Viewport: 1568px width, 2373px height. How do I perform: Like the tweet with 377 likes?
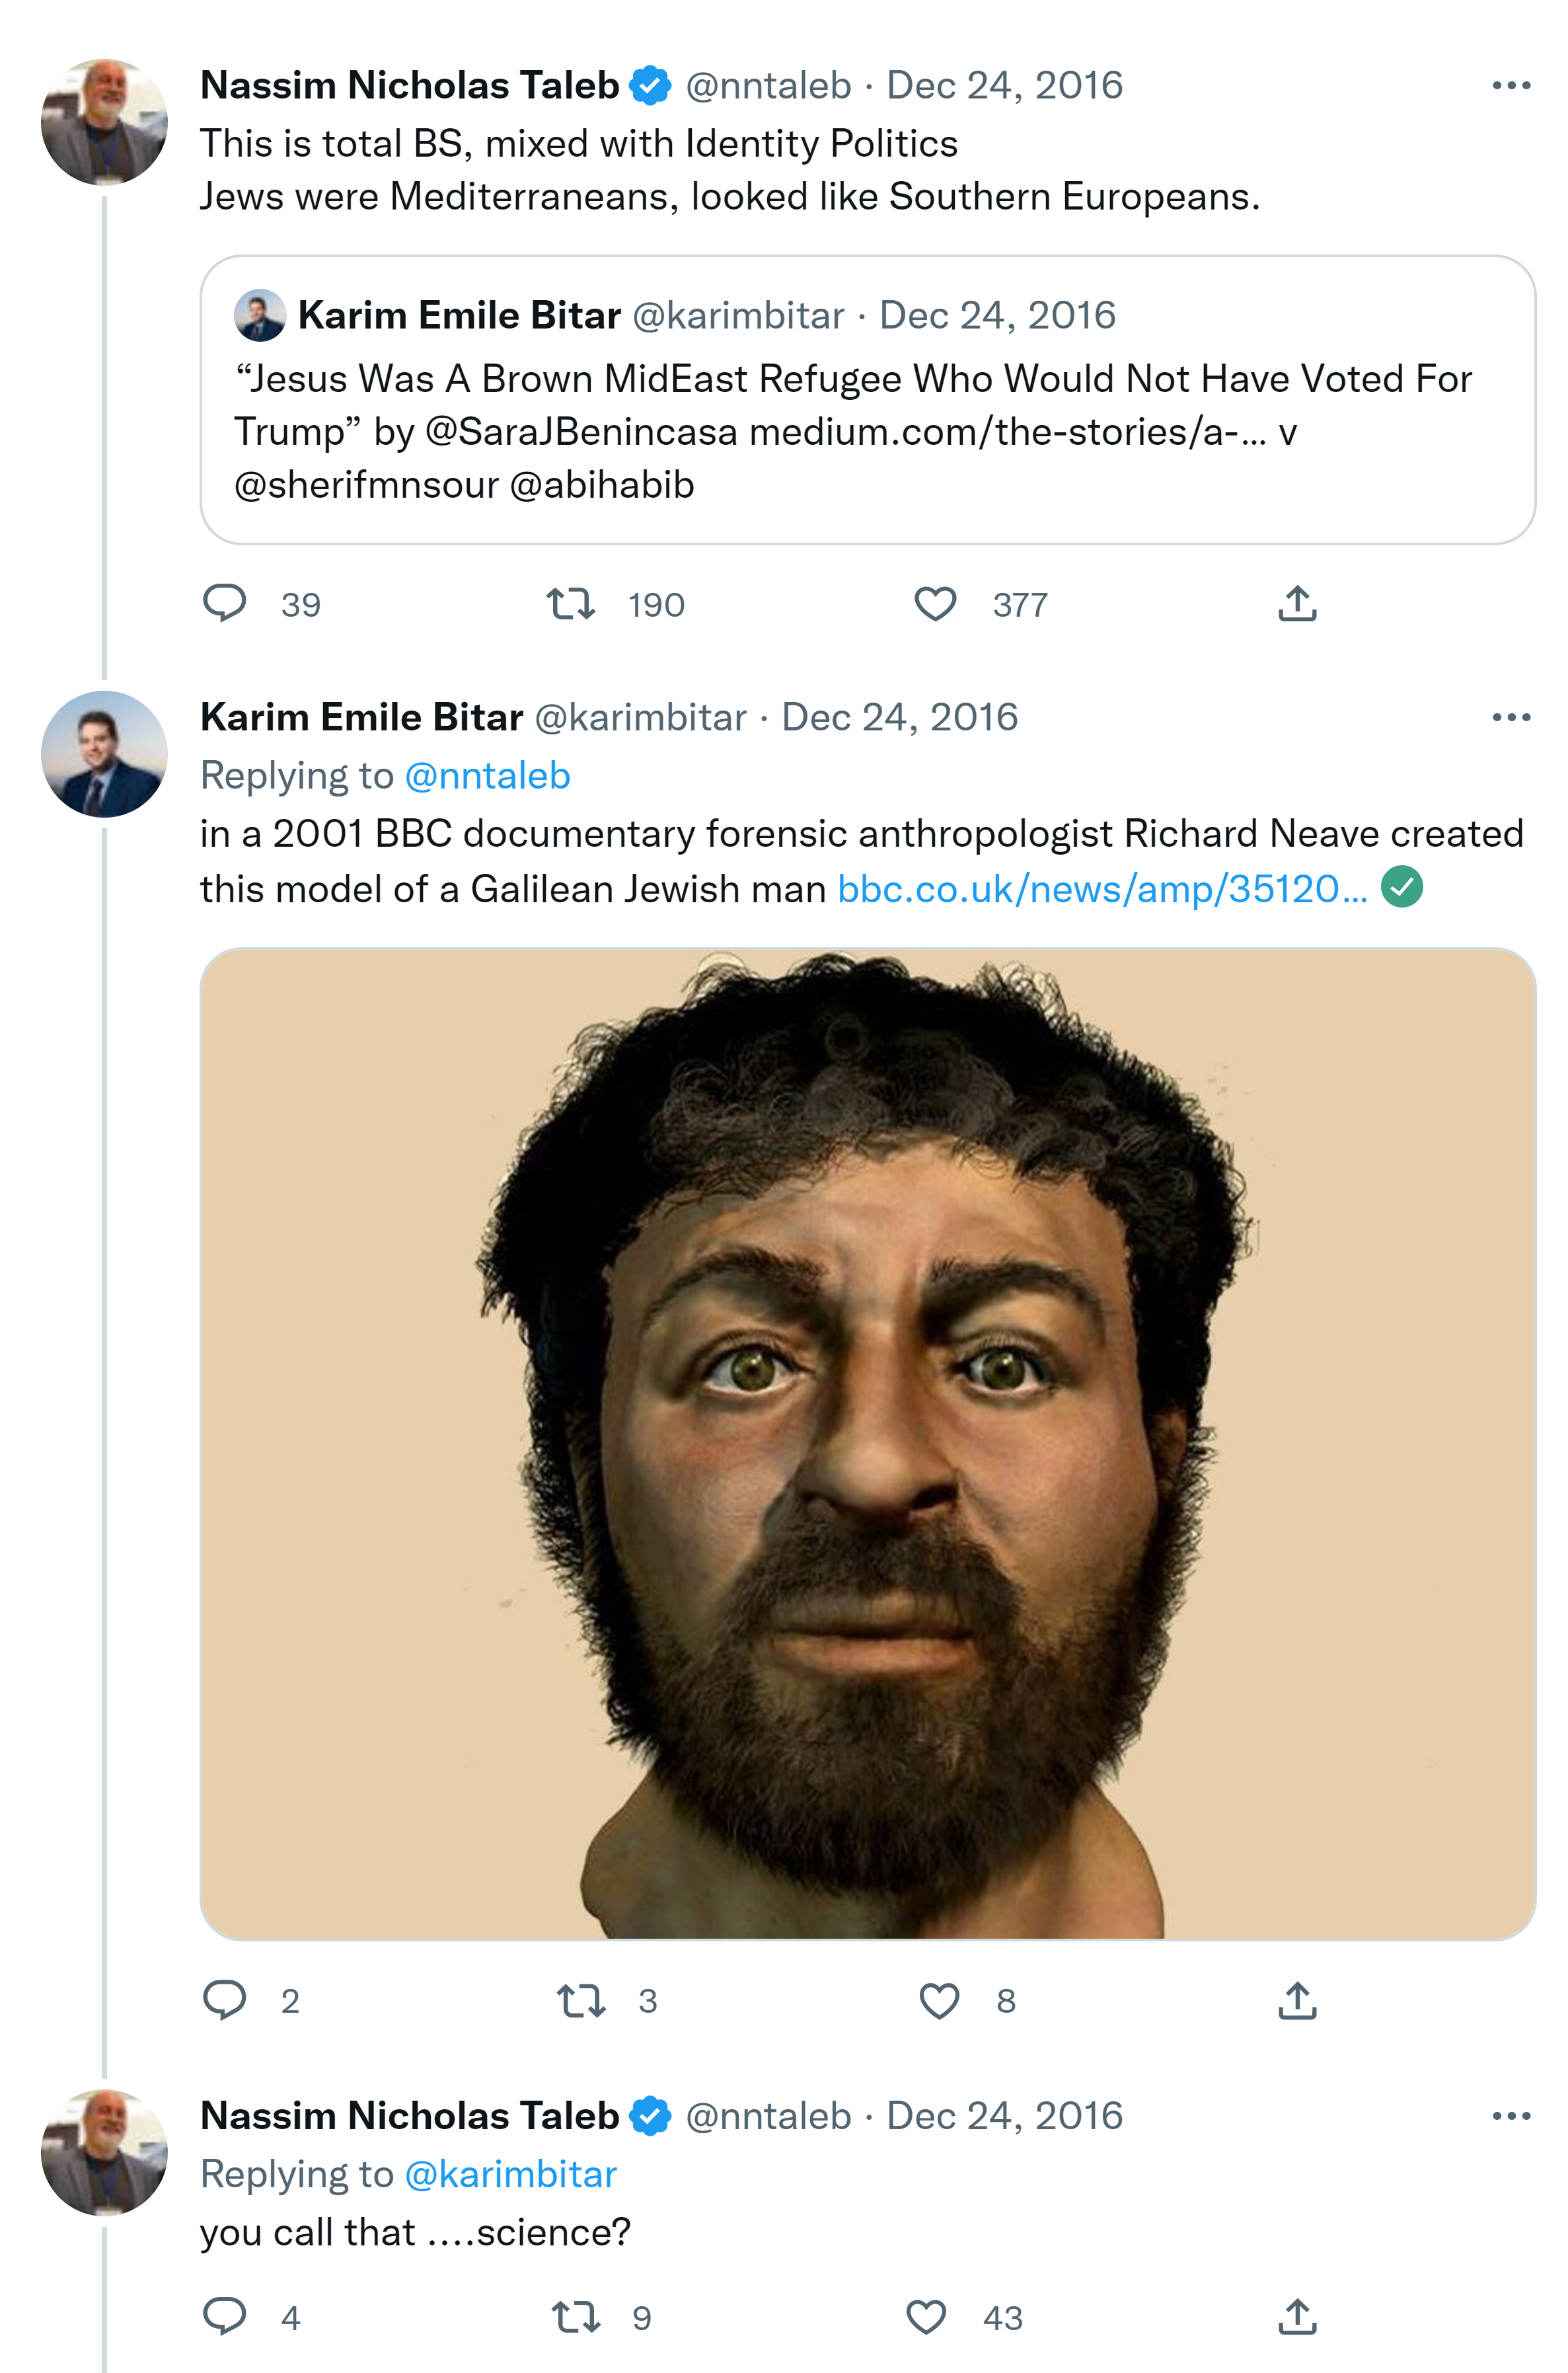(935, 603)
